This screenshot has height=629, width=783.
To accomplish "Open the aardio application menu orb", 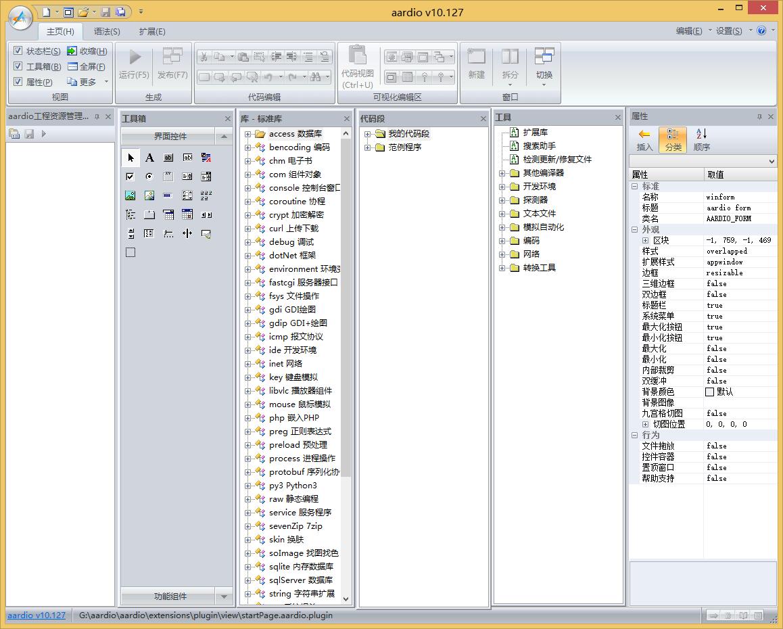I will (20, 18).
